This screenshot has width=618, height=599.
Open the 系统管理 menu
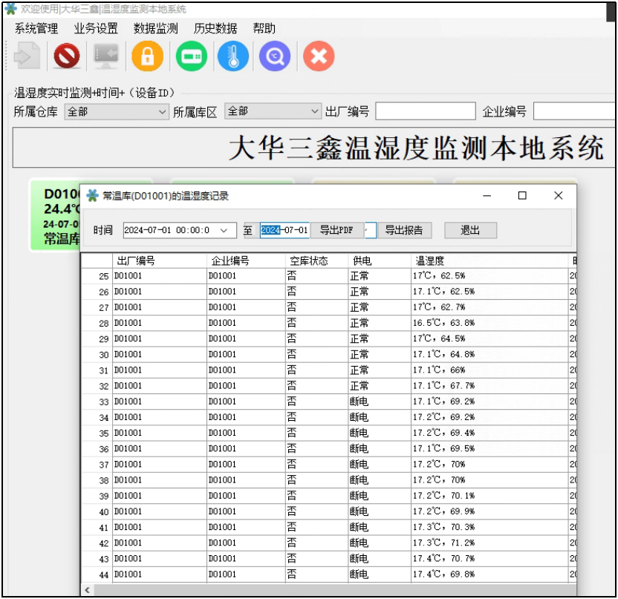36,29
